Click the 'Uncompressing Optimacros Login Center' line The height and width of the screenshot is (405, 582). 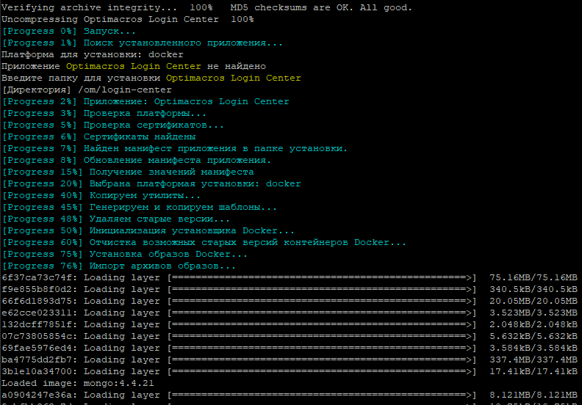point(128,19)
